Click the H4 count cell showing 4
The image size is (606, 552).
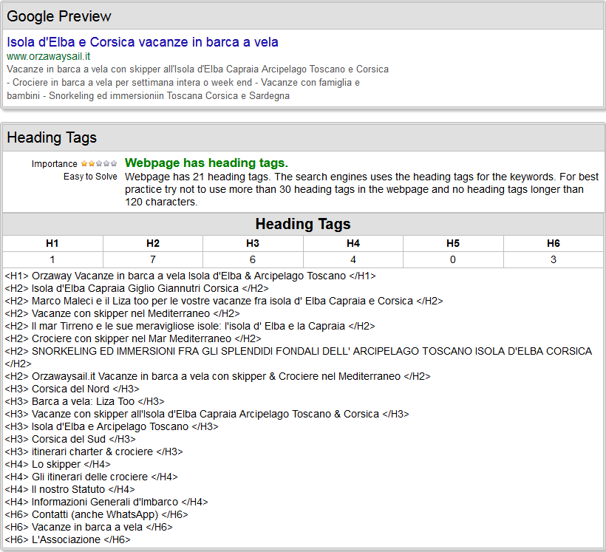[x=353, y=259]
